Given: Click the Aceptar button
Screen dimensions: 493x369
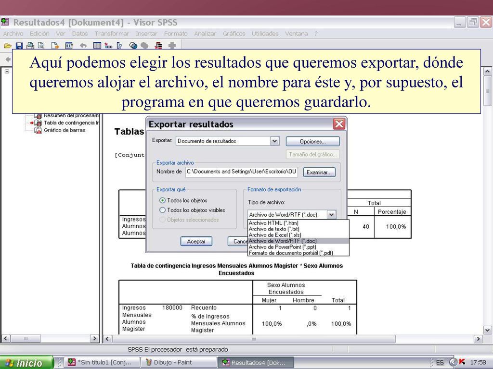Looking at the screenshot, I should tap(196, 241).
